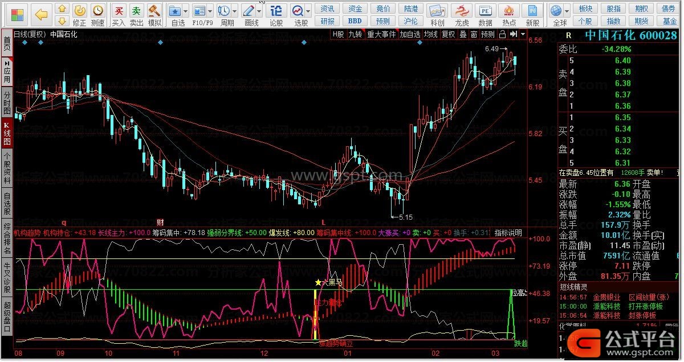684x362 pixels.
Task: Click the colorful home grid icon
Action: [x=18, y=14]
